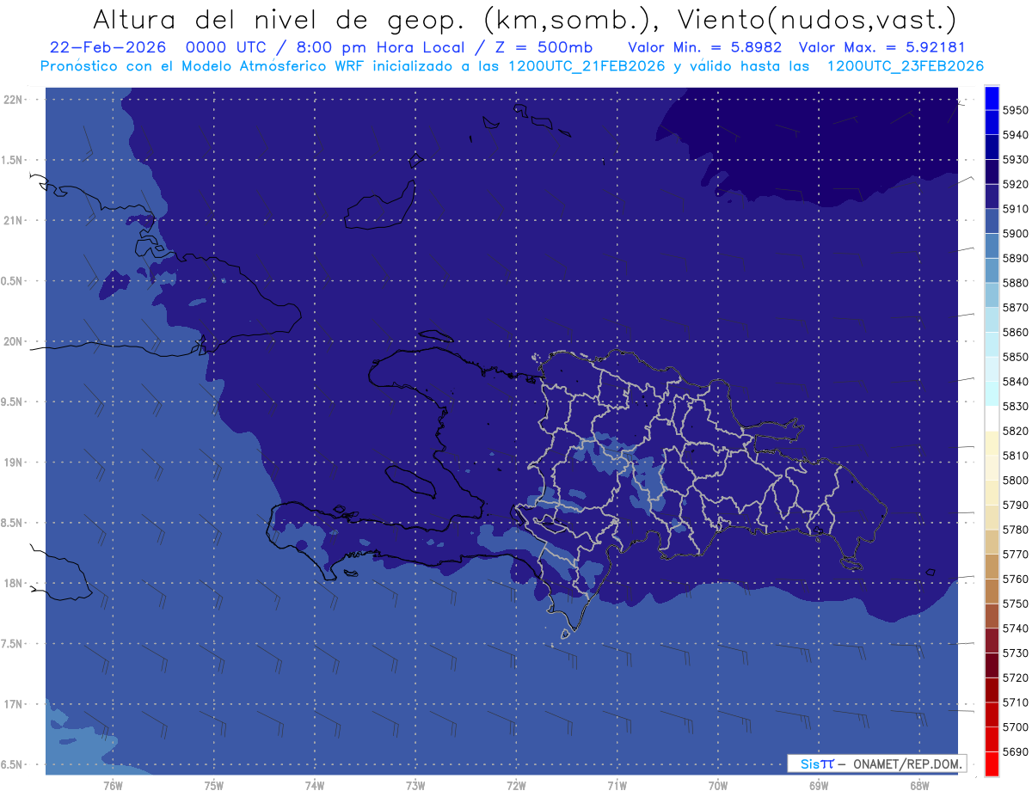The width and height of the screenshot is (1032, 797).
Task: Select the 1.5N latitude label
Action: click(x=12, y=160)
